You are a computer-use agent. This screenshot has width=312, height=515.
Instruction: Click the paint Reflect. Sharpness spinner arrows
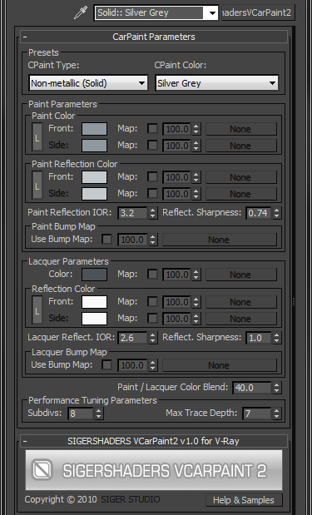pyautogui.click(x=277, y=213)
